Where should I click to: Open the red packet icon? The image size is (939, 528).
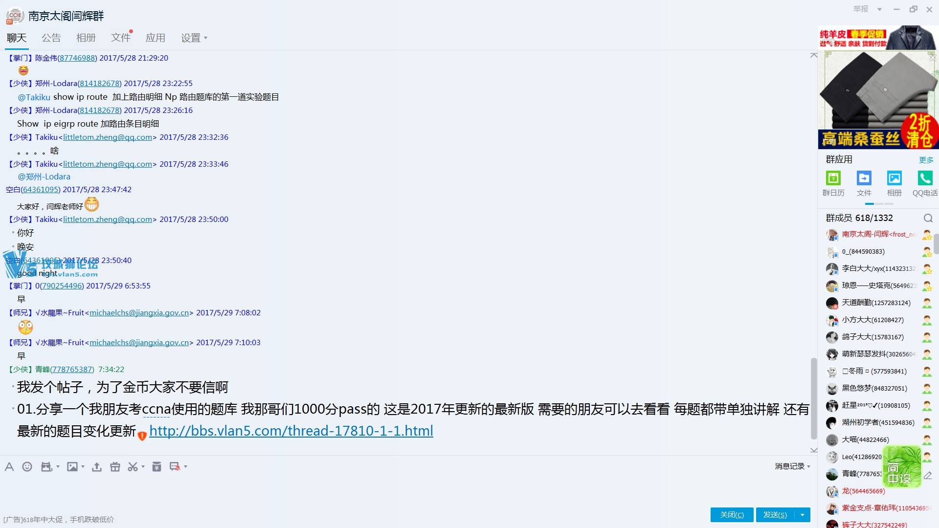[x=156, y=467]
